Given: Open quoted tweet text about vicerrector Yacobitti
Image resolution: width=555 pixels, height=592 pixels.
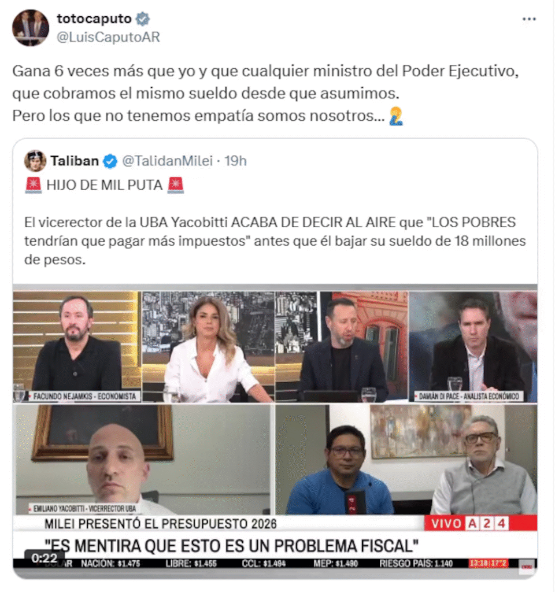Looking at the screenshot, I should [275, 241].
